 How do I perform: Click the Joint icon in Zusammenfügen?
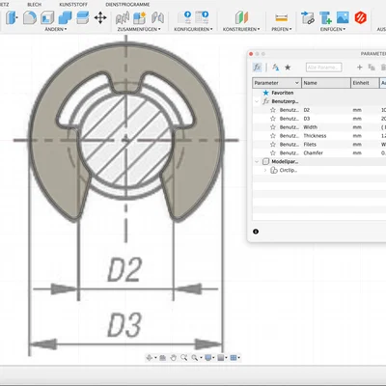coord(123,17)
